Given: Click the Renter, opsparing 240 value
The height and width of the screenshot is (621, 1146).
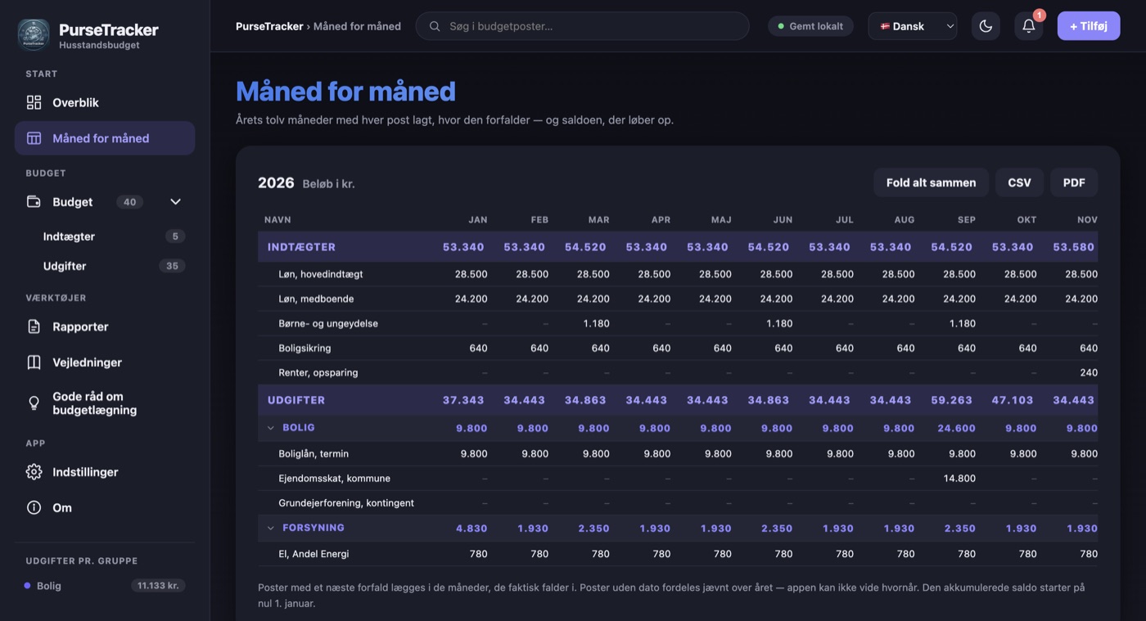Looking at the screenshot, I should click(1089, 372).
